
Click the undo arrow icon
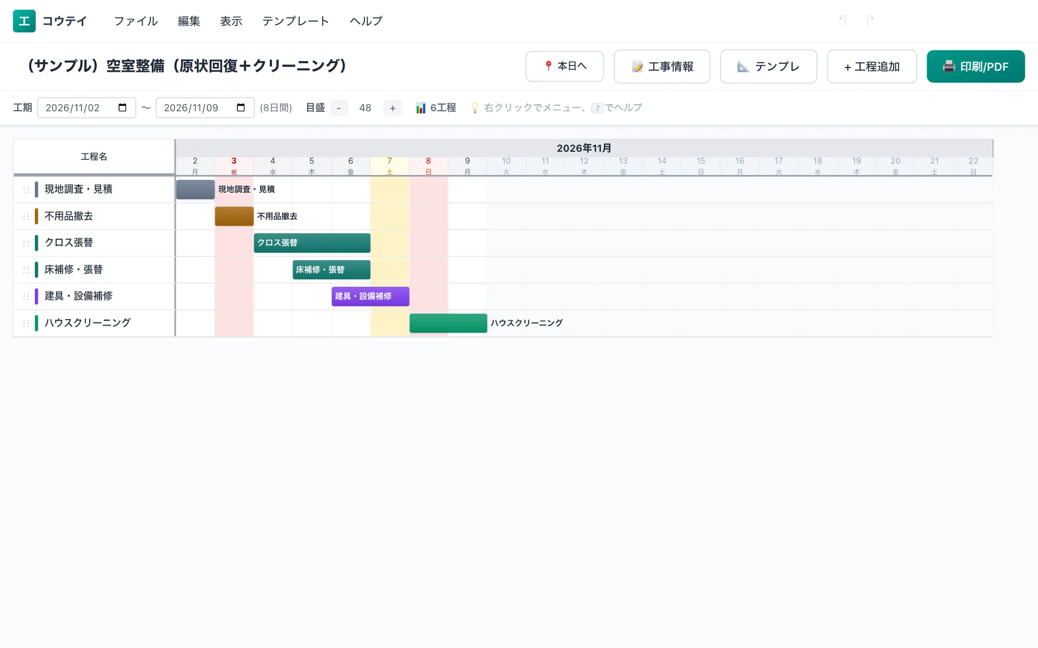[842, 21]
